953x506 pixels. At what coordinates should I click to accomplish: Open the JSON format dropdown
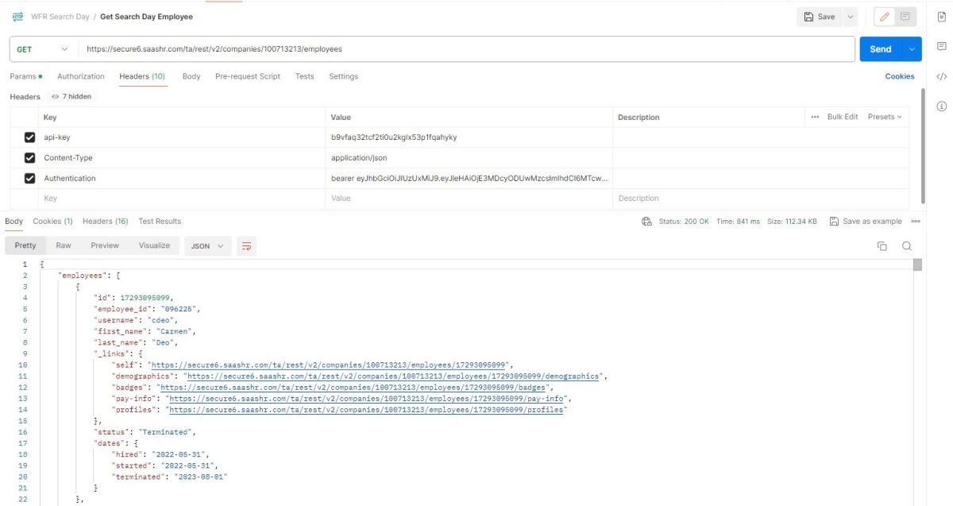(x=207, y=246)
